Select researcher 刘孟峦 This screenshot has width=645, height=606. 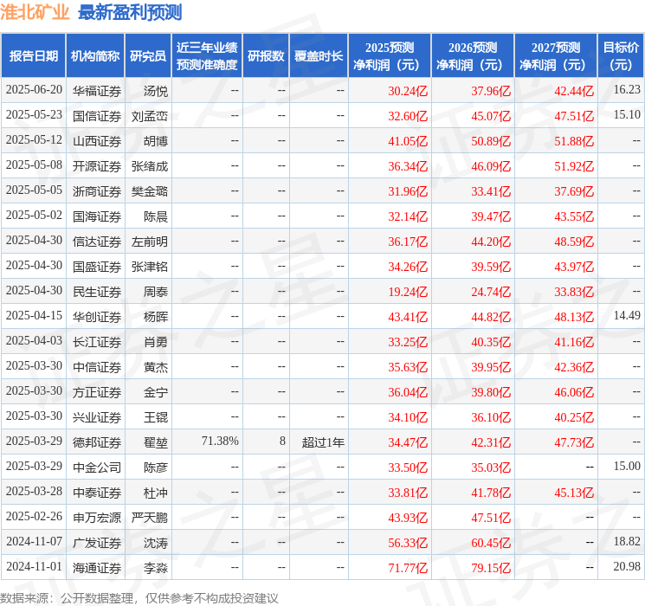150,116
